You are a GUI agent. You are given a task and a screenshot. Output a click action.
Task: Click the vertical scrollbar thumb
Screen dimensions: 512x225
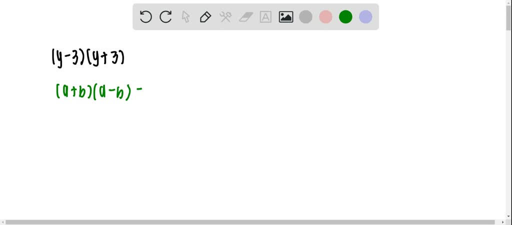tap(509, 18)
